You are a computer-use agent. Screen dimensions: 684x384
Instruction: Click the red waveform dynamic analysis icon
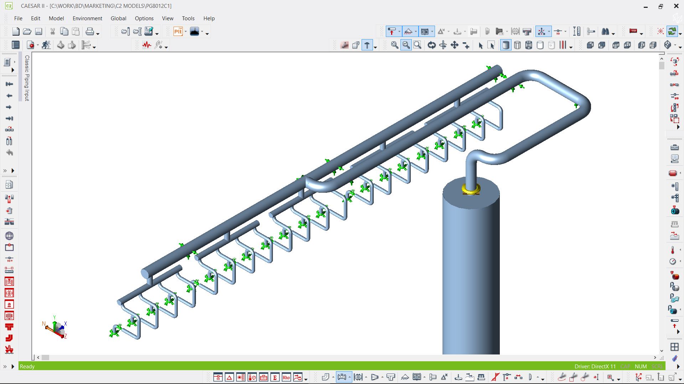pos(147,45)
